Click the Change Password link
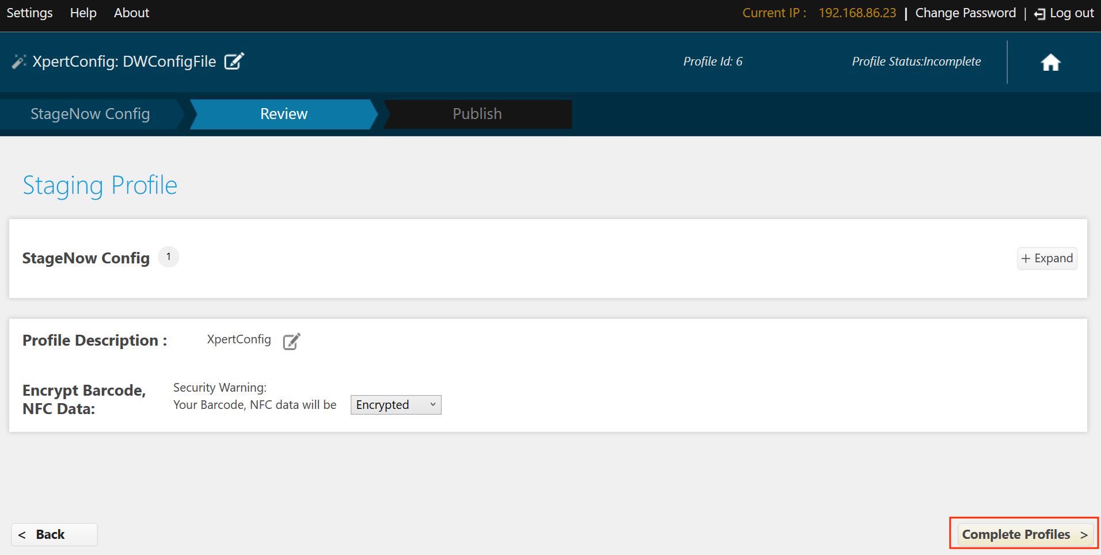 966,13
